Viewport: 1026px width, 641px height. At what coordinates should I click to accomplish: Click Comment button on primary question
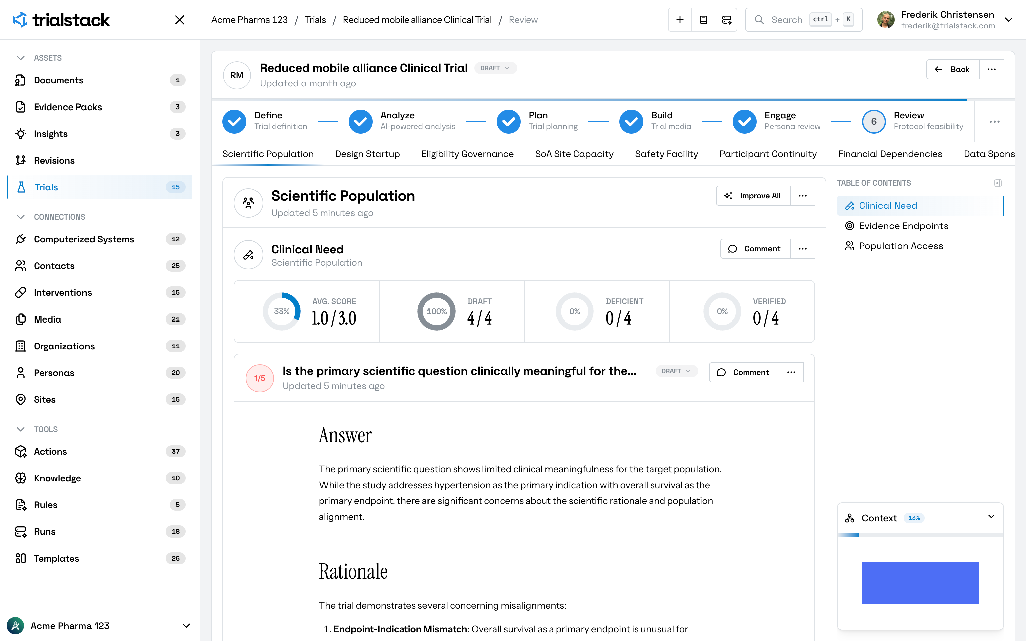point(744,372)
